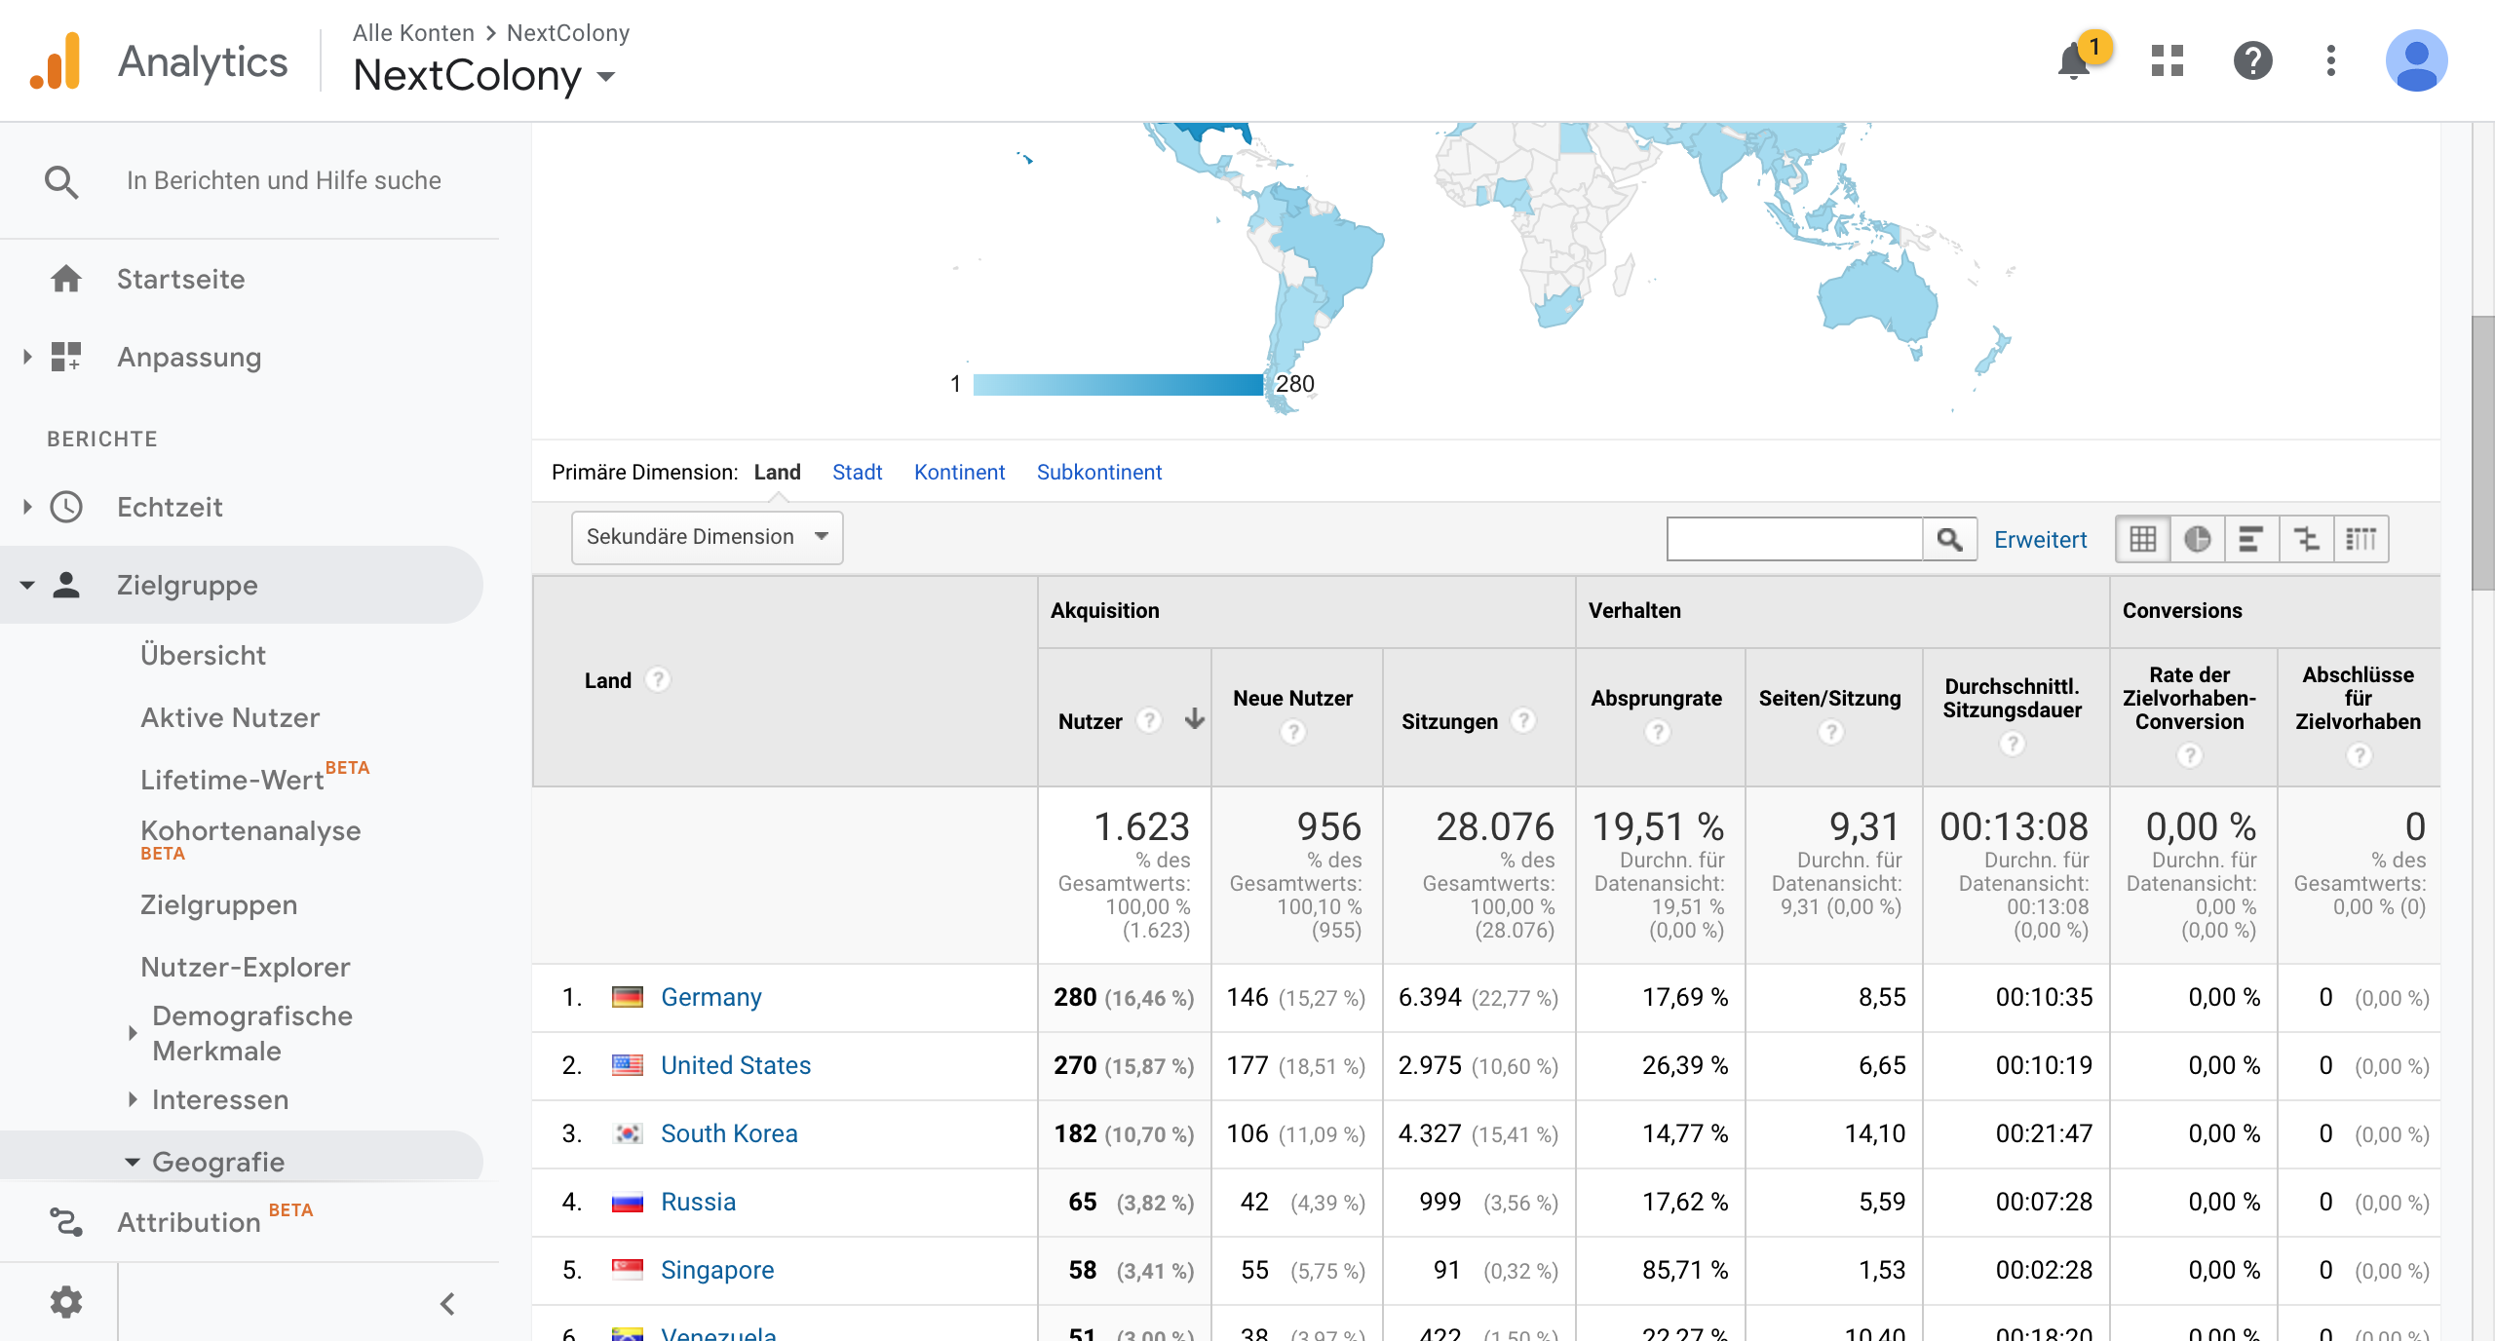Image resolution: width=2495 pixels, height=1341 pixels.
Task: Select the data table view icon
Action: (2142, 539)
